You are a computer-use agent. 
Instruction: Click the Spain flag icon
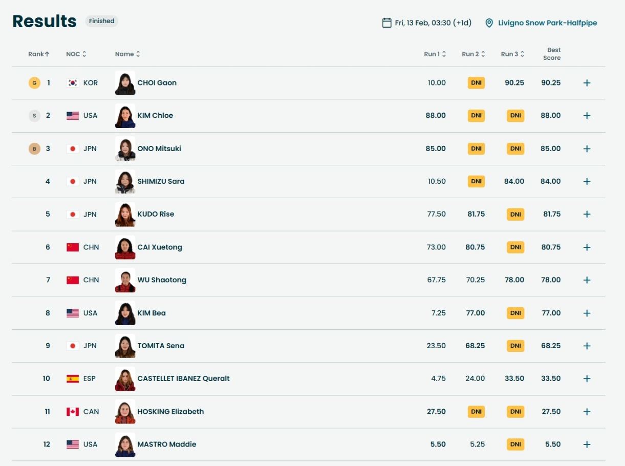point(73,379)
